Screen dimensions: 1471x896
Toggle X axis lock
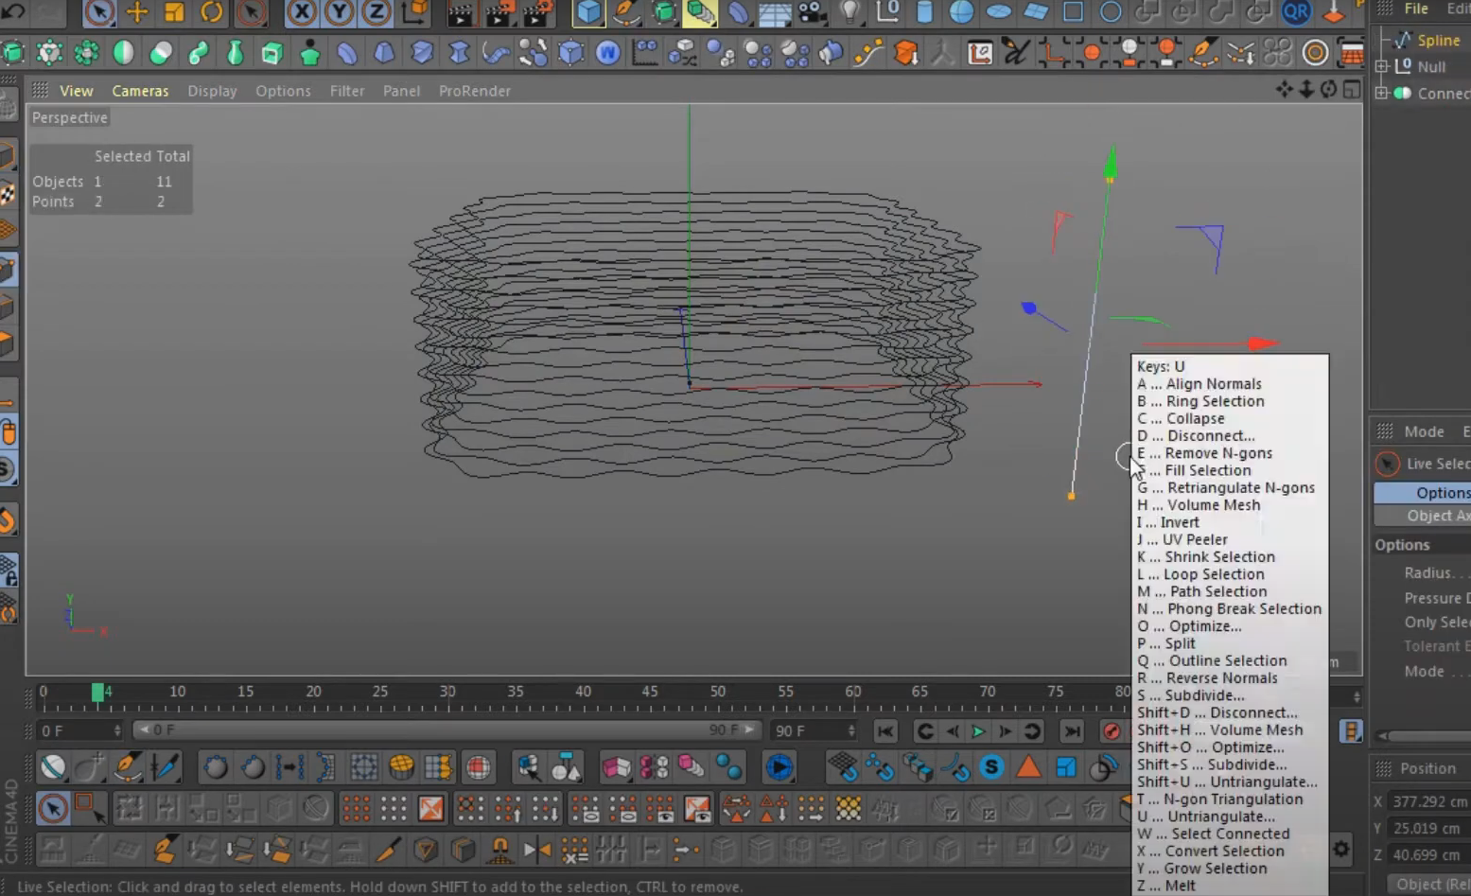pos(302,12)
